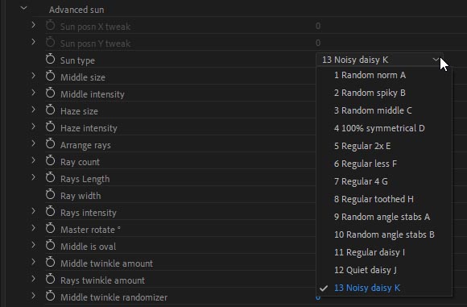The width and height of the screenshot is (467, 307).
Task: Collapse the Advanced sun section
Action: click(x=24, y=9)
